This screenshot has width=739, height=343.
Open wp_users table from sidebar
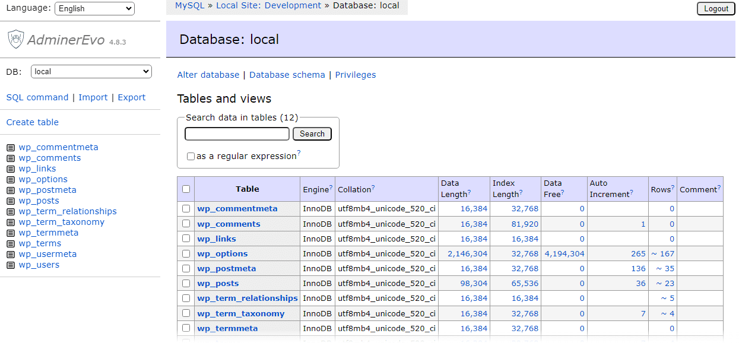point(39,265)
